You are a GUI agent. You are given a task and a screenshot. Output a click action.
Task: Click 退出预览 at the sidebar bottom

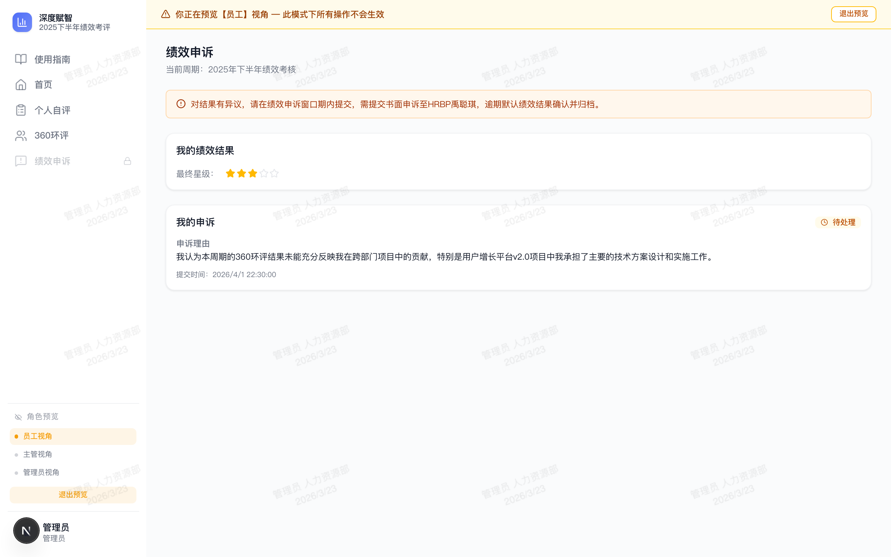pyautogui.click(x=72, y=495)
